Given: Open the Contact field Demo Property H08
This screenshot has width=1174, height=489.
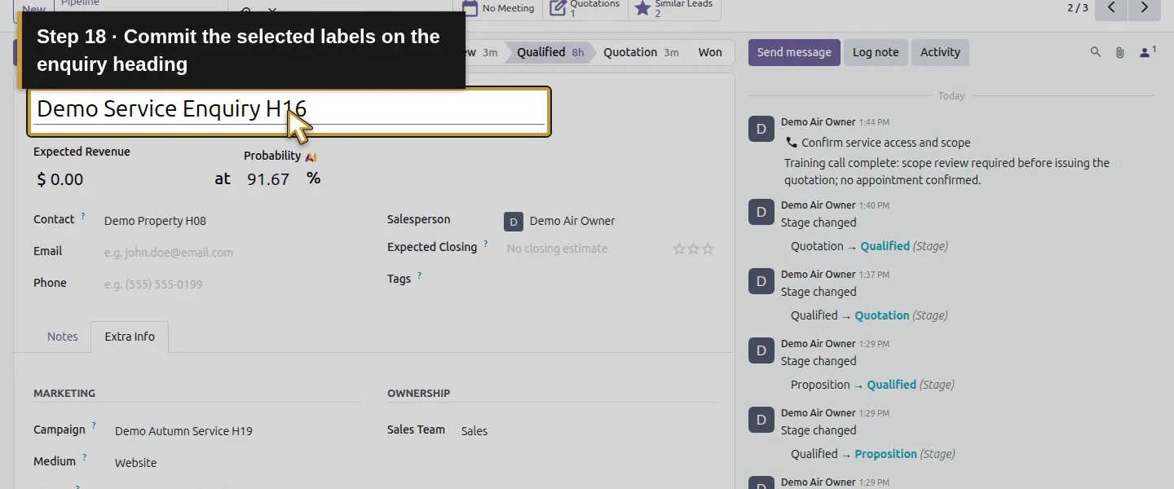Looking at the screenshot, I should 232,221.
